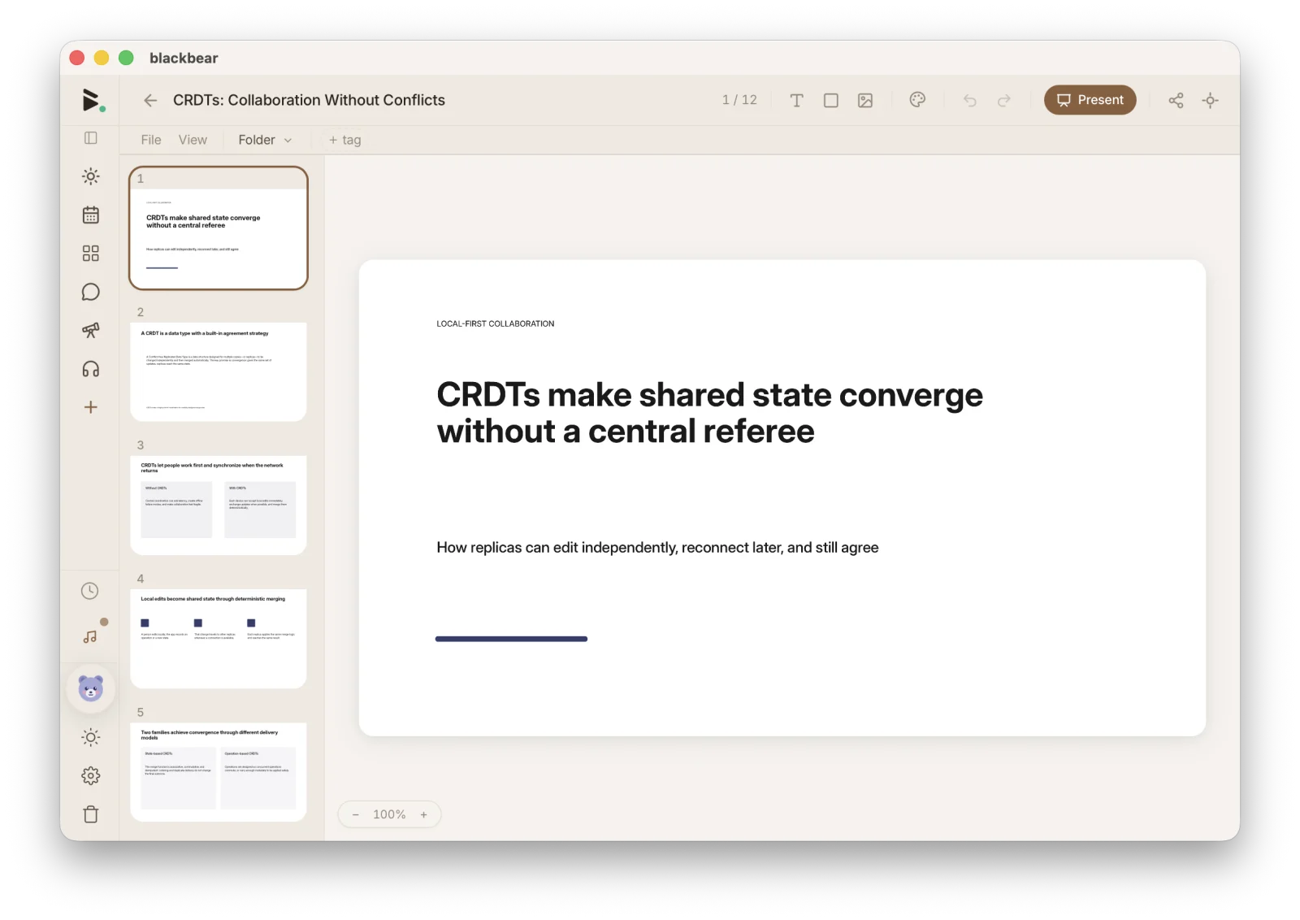Toggle the sidebar panel icon
1300x920 pixels.
pos(91,138)
